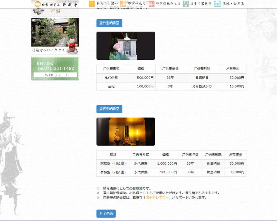Click the orange icon beside 私たちの思い

point(91,4)
